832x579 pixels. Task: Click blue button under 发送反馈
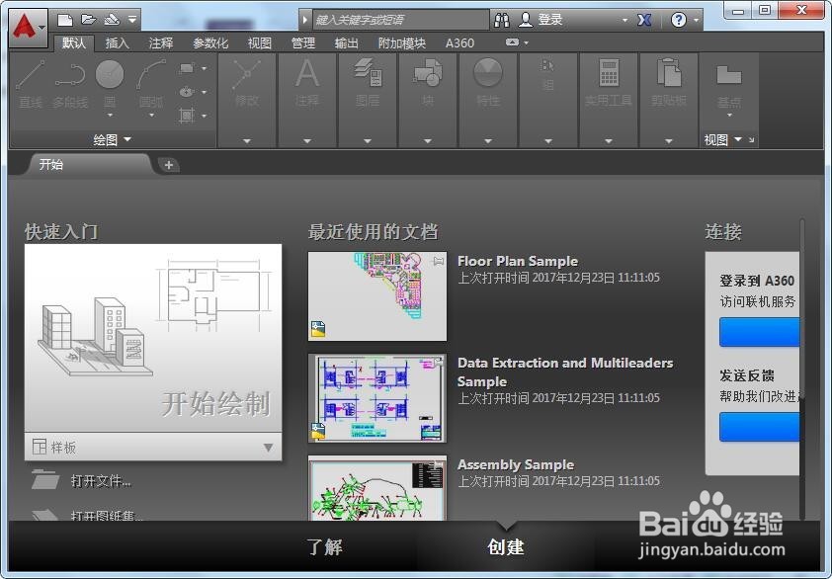[x=759, y=427]
